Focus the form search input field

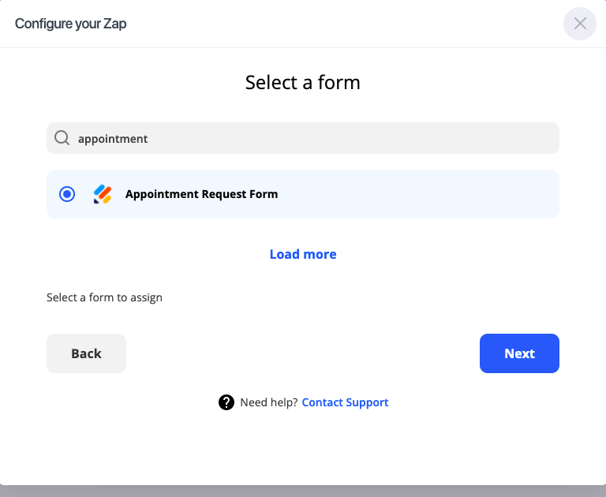(x=316, y=138)
